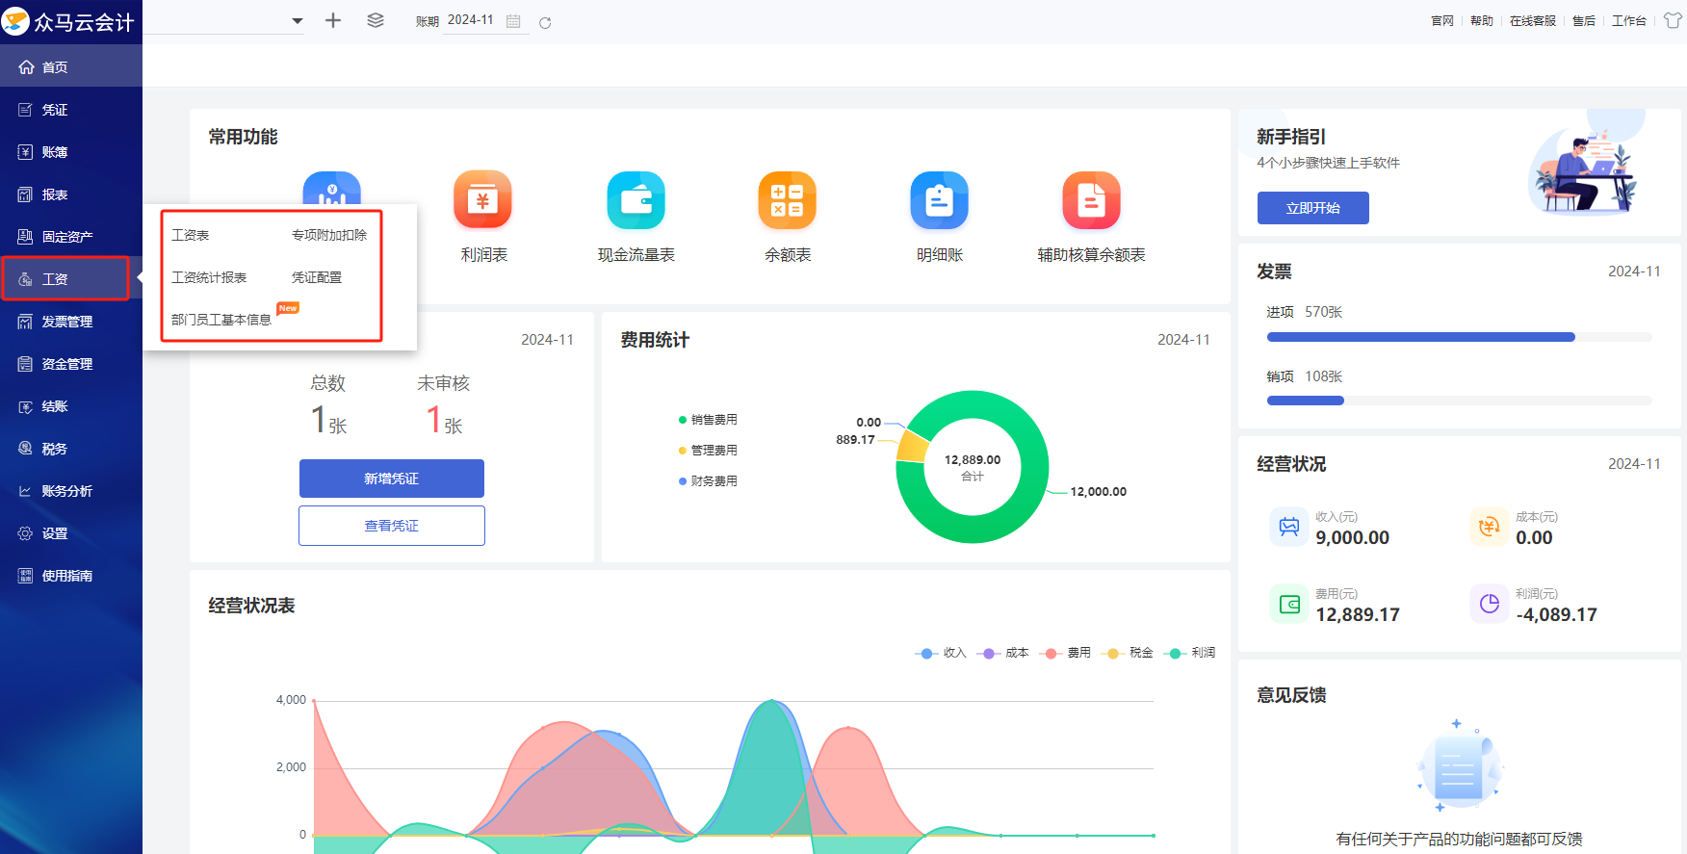The image size is (1687, 854).
Task: Click the 立即开始 button
Action: coord(1313,208)
